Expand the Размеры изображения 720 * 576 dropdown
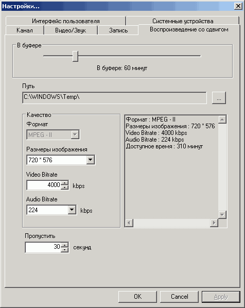The image size is (245, 308). point(61,160)
